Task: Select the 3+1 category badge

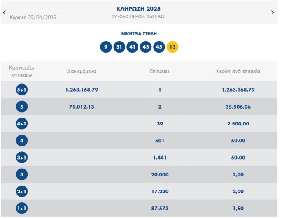Action: tap(22, 158)
